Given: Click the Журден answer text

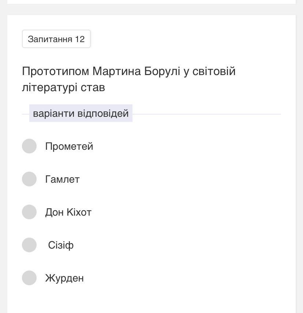Looking at the screenshot, I should [x=64, y=278].
